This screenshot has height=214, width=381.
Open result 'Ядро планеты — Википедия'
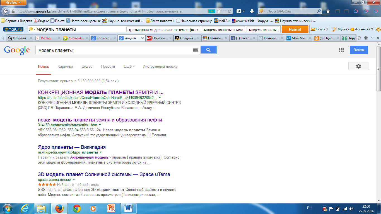point(72,147)
